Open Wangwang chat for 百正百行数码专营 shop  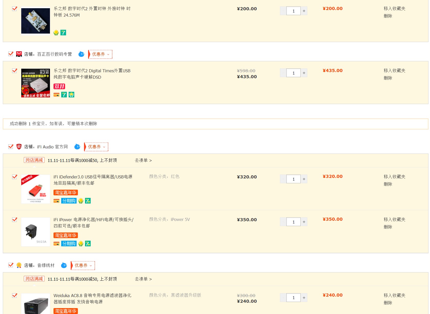click(81, 54)
